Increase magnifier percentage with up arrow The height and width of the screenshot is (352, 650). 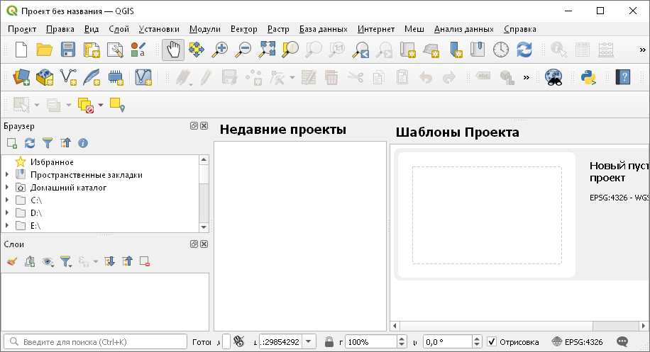402,339
